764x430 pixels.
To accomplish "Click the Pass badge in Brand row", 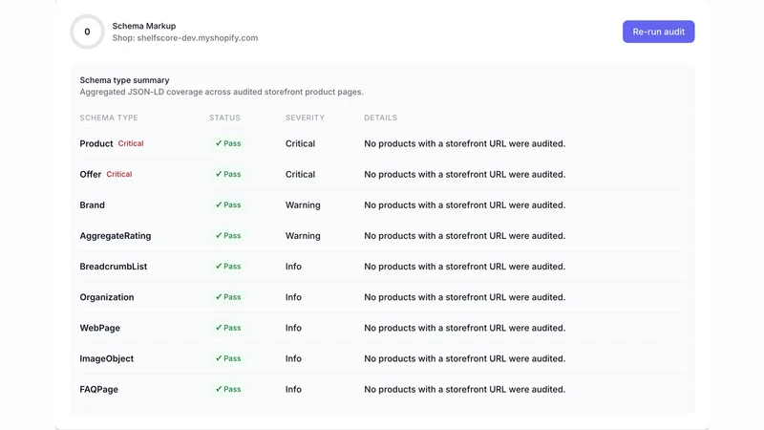I will click(x=228, y=205).
